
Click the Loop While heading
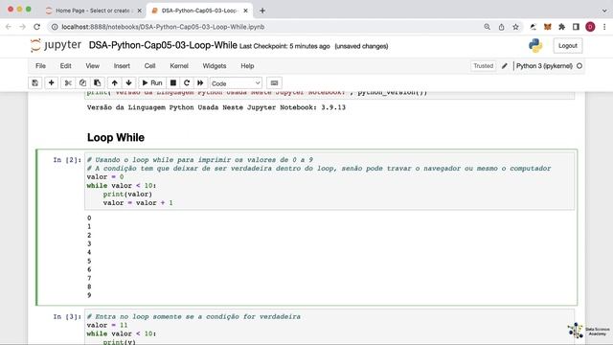116,137
